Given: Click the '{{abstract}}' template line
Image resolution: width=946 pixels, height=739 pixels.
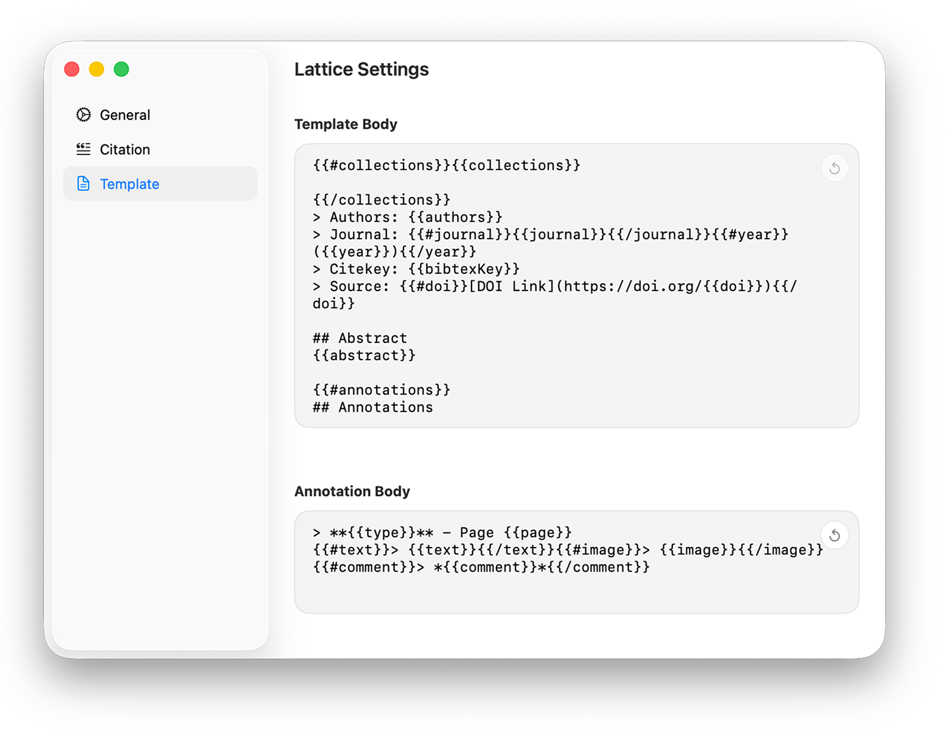Looking at the screenshot, I should tap(364, 355).
